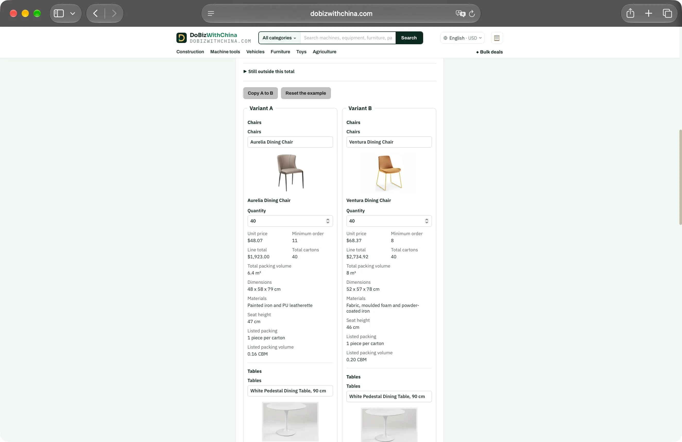This screenshot has height=442, width=682.
Task: Open the Share menu
Action: pos(630,13)
